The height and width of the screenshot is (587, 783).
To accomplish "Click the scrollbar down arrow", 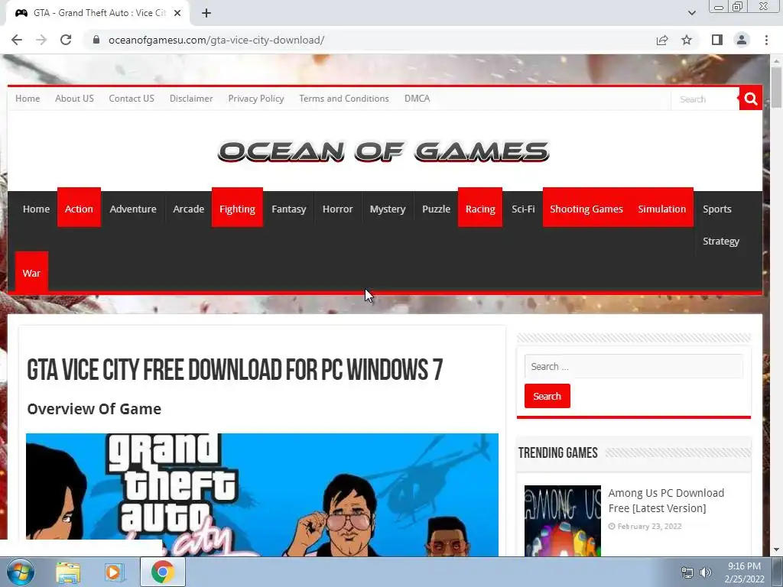I will point(776,550).
